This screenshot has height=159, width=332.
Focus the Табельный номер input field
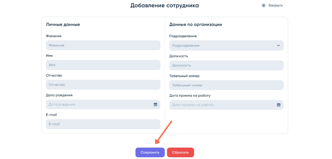(x=226, y=85)
